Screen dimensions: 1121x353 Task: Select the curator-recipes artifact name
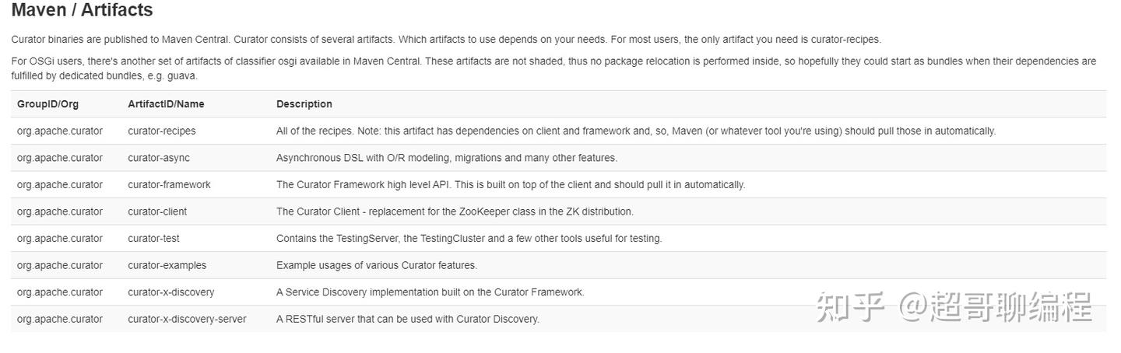click(x=162, y=131)
